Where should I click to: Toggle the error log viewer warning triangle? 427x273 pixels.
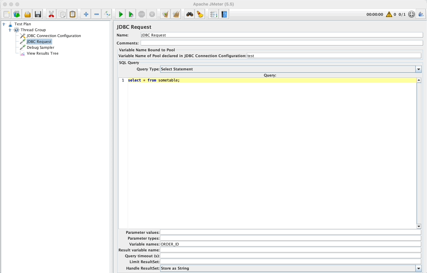tap(389, 14)
